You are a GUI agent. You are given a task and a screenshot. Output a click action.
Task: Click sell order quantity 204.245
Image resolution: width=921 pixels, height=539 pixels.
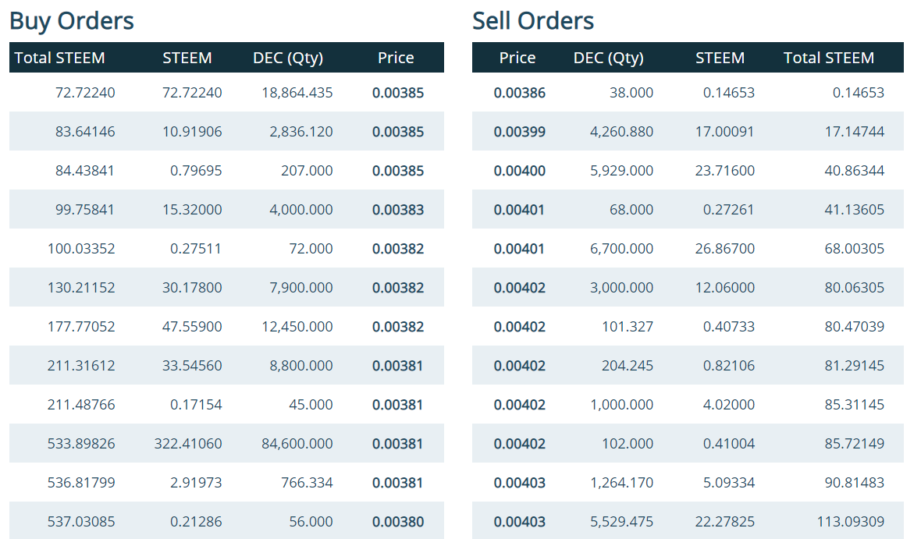pos(628,366)
